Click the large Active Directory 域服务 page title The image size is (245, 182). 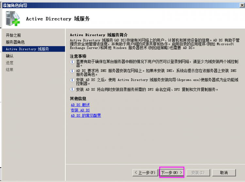58,19
